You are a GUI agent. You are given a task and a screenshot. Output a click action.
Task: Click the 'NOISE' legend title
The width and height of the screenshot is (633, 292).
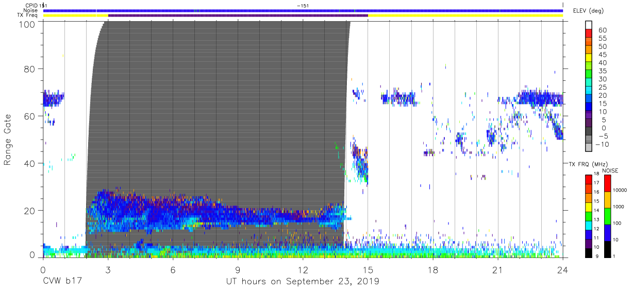click(610, 170)
